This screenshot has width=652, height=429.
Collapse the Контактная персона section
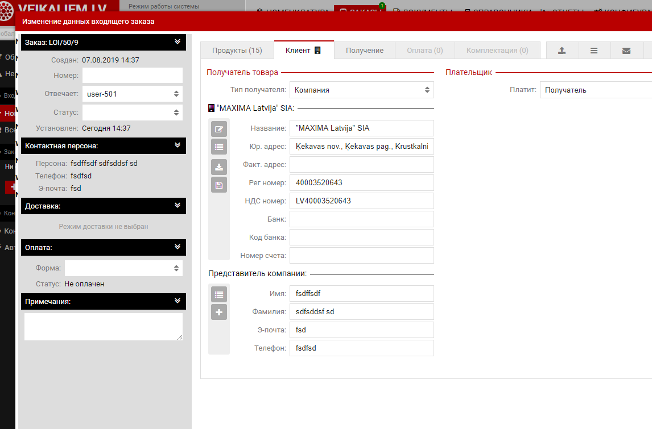tap(178, 145)
